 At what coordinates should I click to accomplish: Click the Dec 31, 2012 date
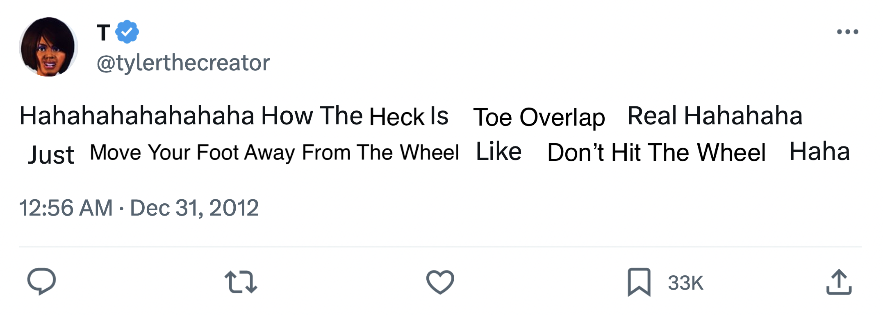point(194,208)
